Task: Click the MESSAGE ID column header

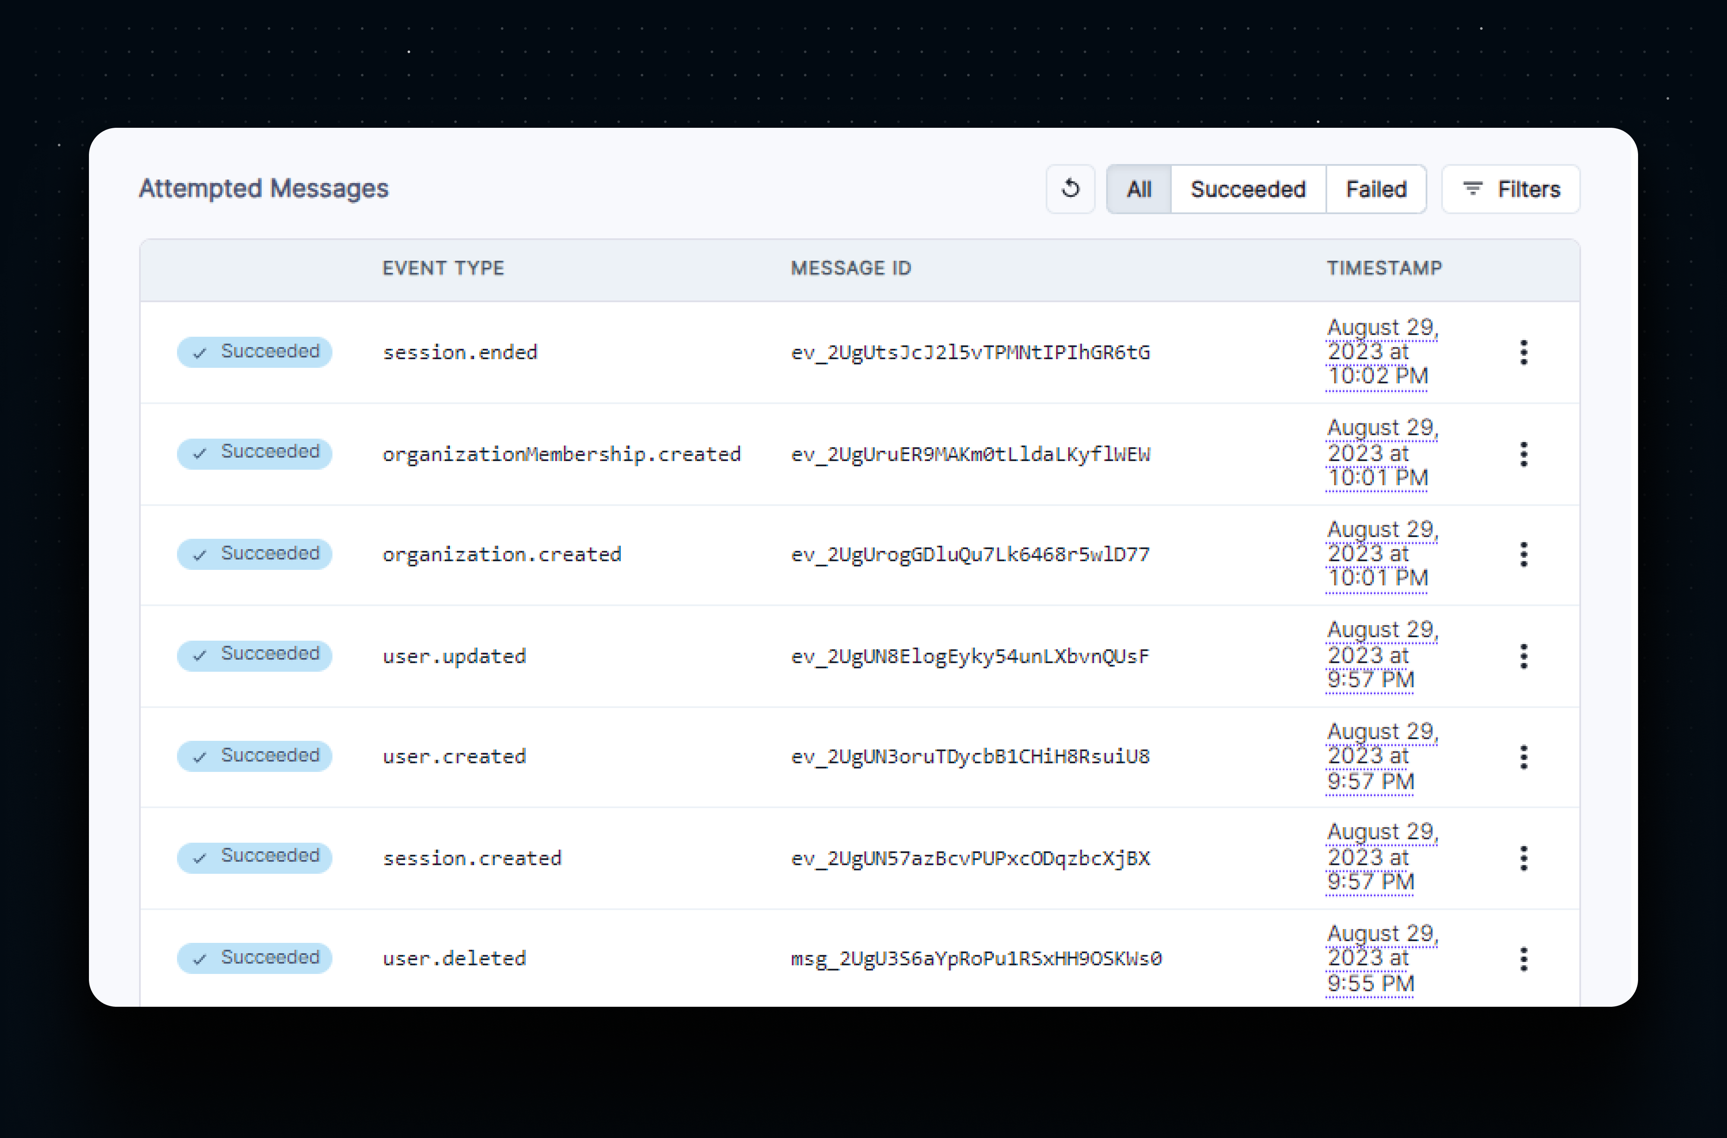Action: tap(851, 268)
